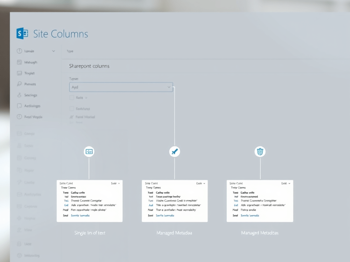Select the pin icon above the middle card
Image resolution: width=350 pixels, height=262 pixels.
[x=174, y=151]
